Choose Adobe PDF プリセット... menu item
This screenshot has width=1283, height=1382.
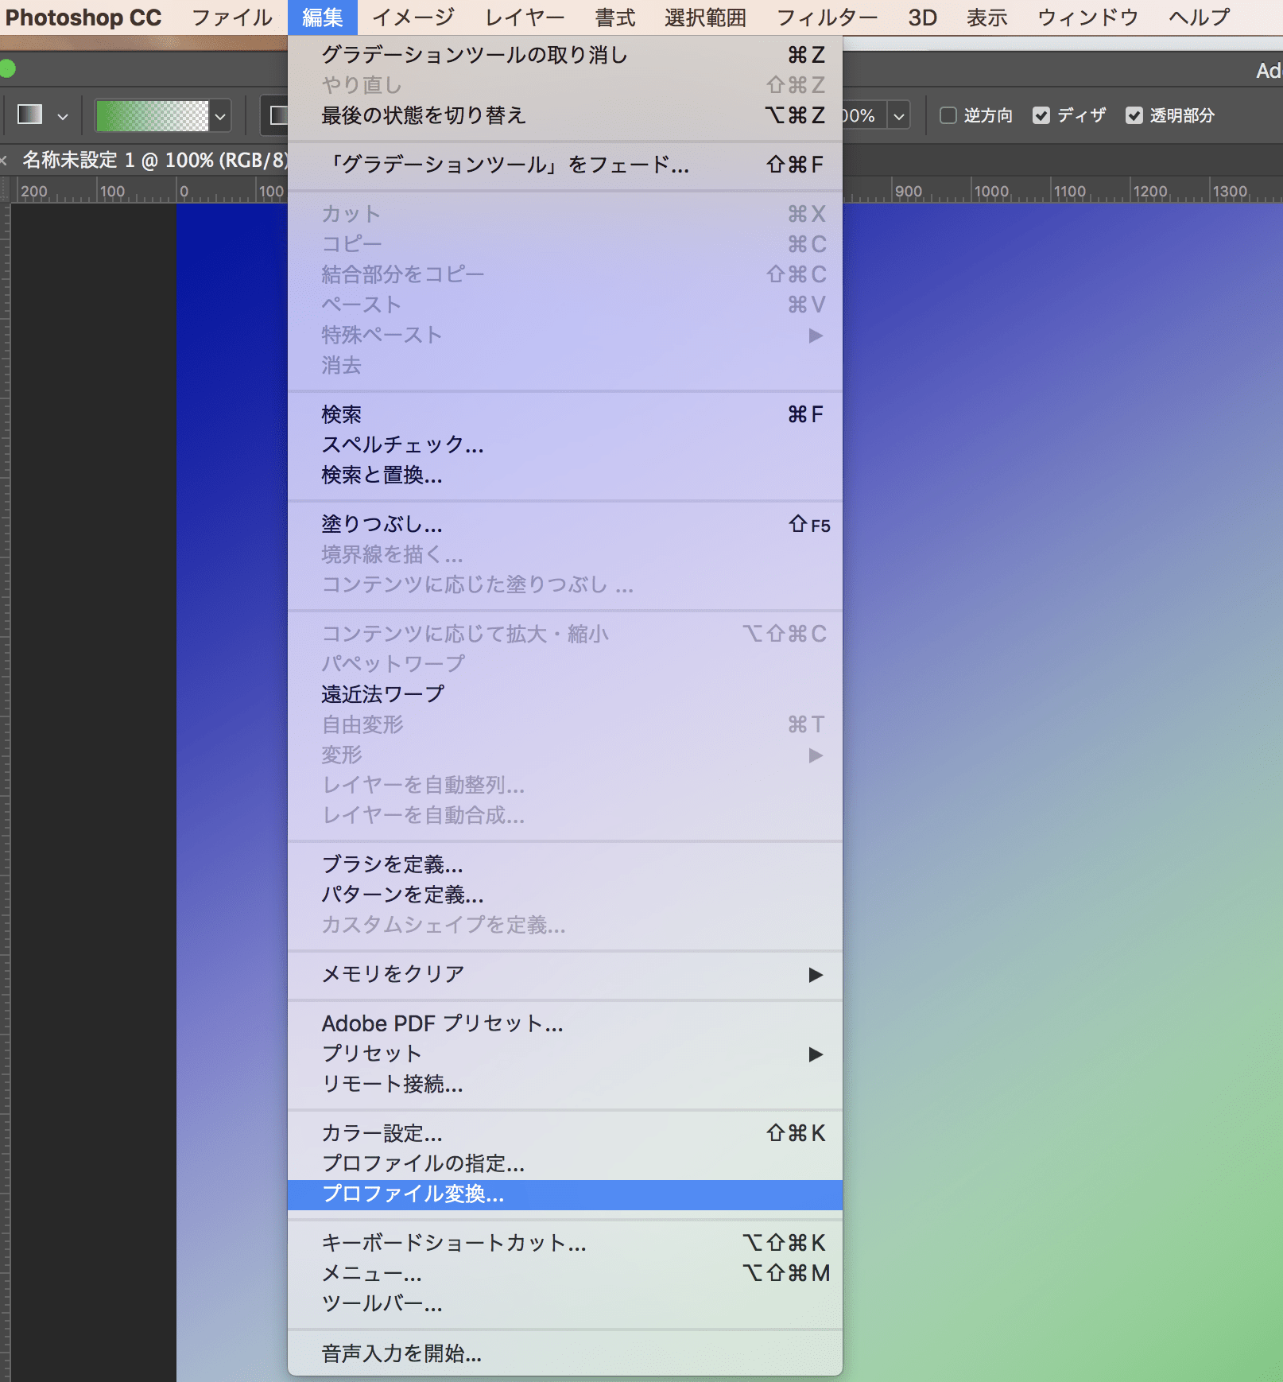point(565,1023)
